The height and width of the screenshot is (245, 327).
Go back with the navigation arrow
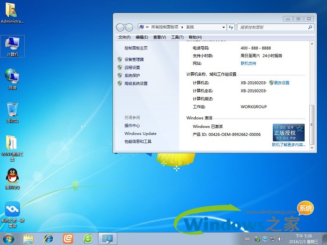point(120,27)
